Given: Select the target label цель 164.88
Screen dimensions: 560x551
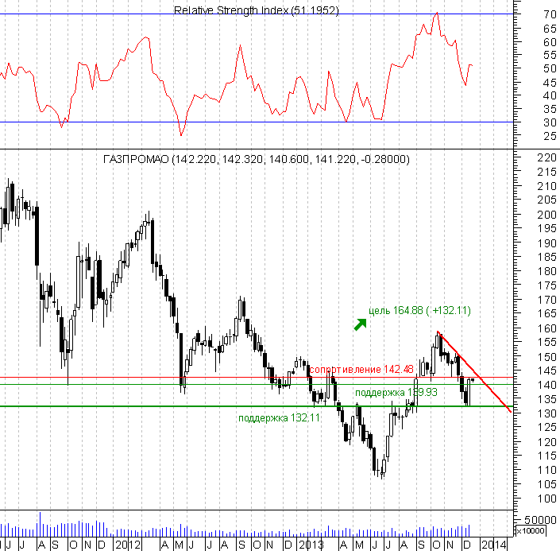Looking at the screenshot, I should (420, 311).
